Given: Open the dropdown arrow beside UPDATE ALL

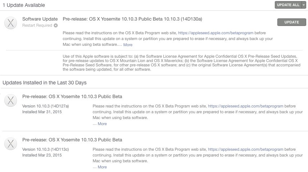Looking at the screenshot, I should [304, 5].
